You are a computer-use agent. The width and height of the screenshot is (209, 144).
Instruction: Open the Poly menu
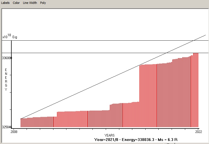tap(43, 3)
